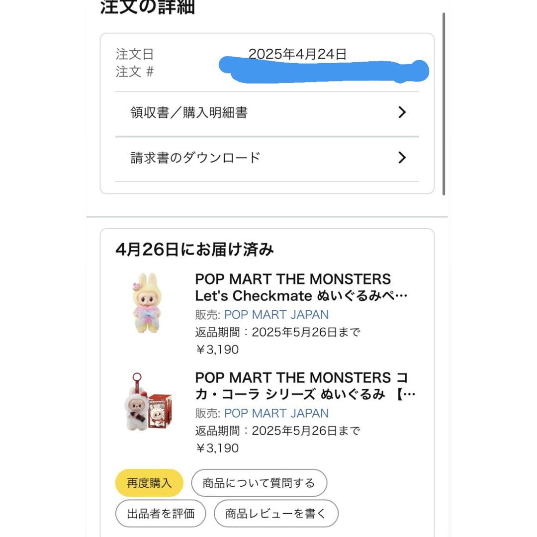Click the 4月26日にお届け済み heading
This screenshot has width=537, height=537.
[194, 249]
